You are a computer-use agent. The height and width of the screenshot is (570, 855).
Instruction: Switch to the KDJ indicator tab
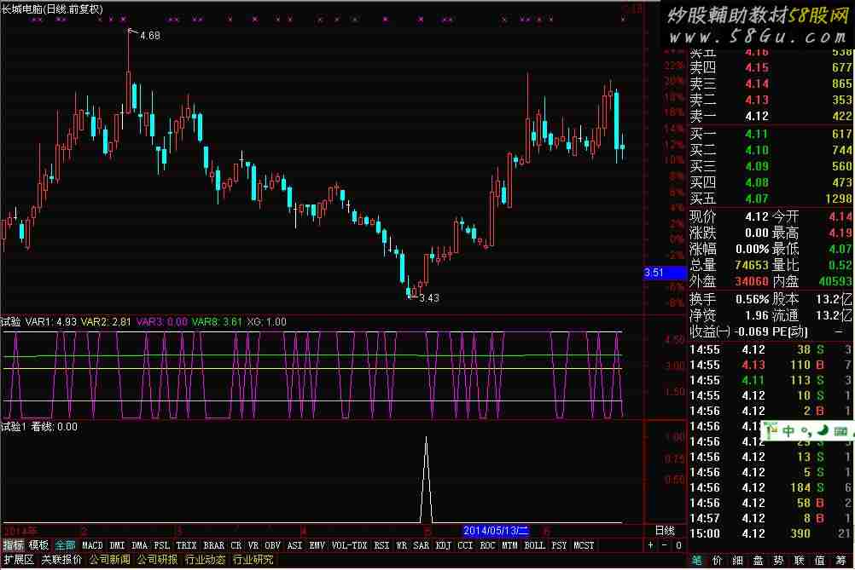443,545
